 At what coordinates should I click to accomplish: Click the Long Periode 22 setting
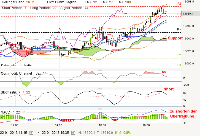(43, 8)
